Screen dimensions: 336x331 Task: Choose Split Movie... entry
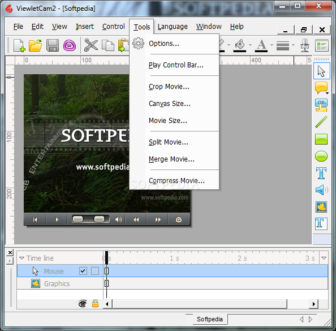pyautogui.click(x=169, y=142)
